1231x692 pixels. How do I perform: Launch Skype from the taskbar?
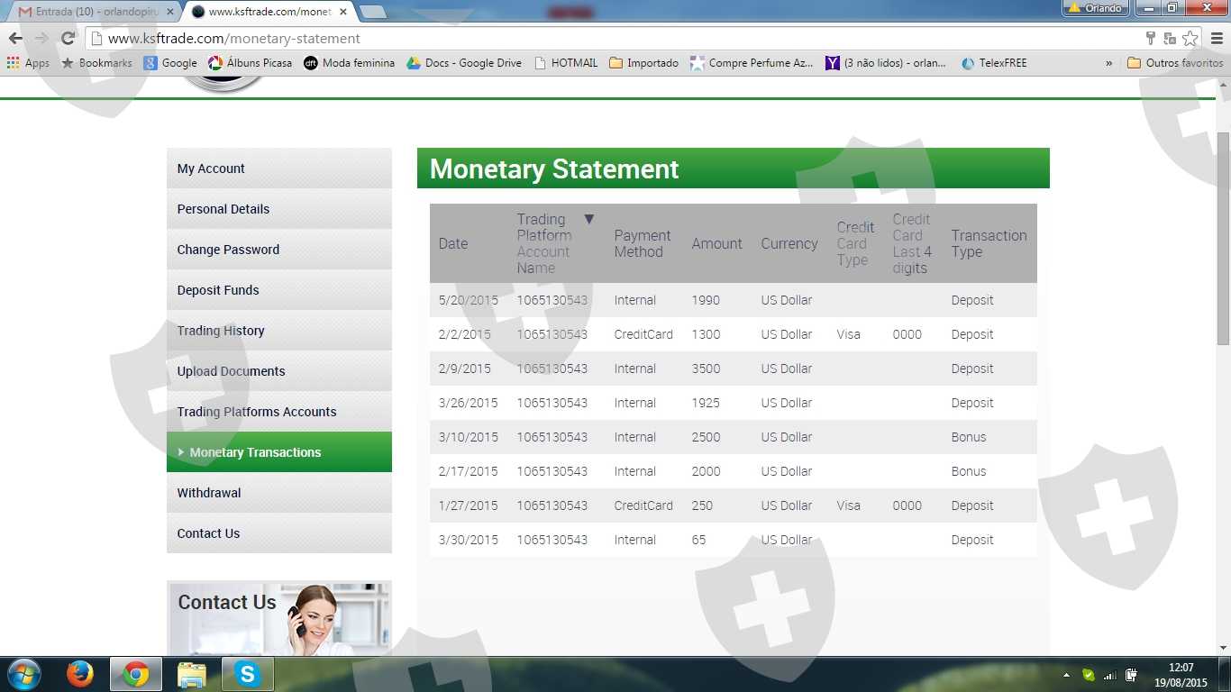pyautogui.click(x=247, y=674)
